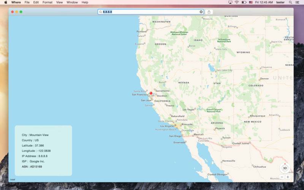
Task: Click the Sacramento map label
Action: [163, 91]
